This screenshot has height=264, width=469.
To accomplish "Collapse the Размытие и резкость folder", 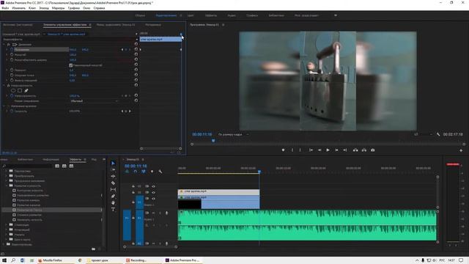I will click(7, 186).
